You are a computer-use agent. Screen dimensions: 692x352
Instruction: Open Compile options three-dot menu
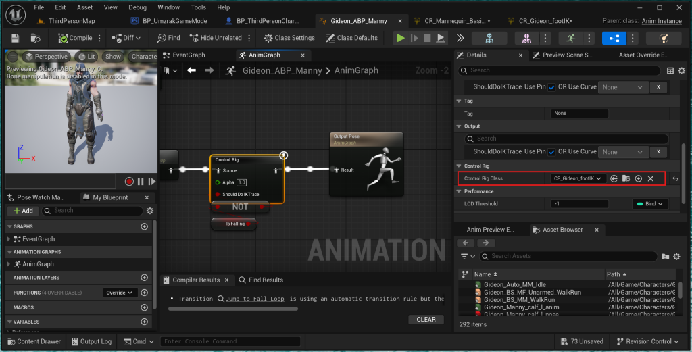(x=100, y=38)
